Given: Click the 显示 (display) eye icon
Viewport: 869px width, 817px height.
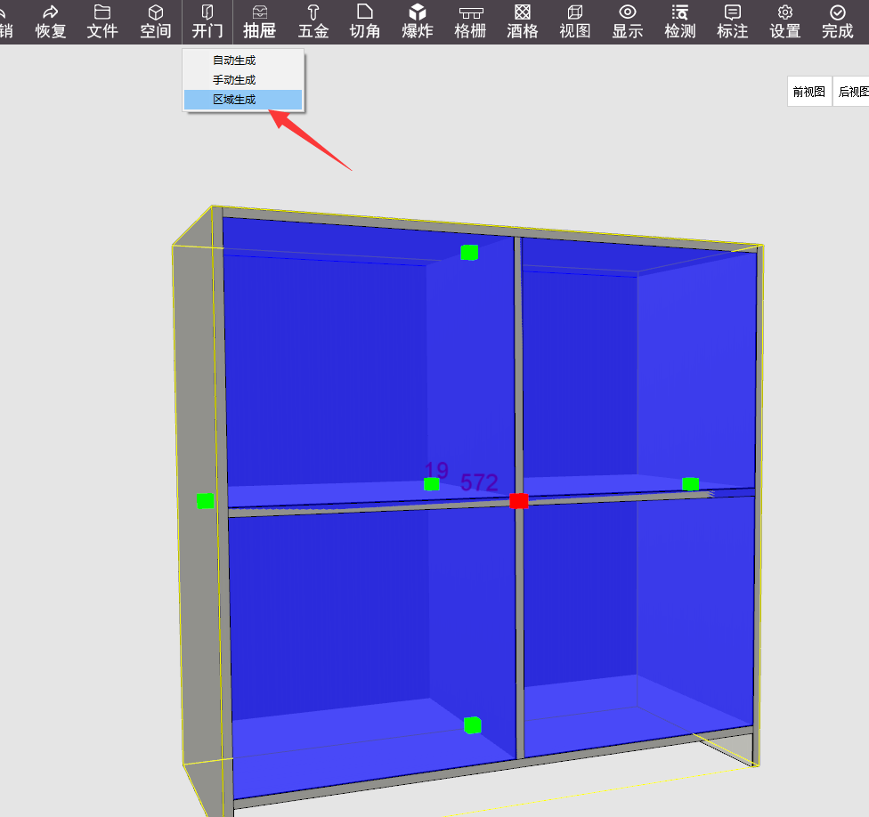Looking at the screenshot, I should click(628, 21).
